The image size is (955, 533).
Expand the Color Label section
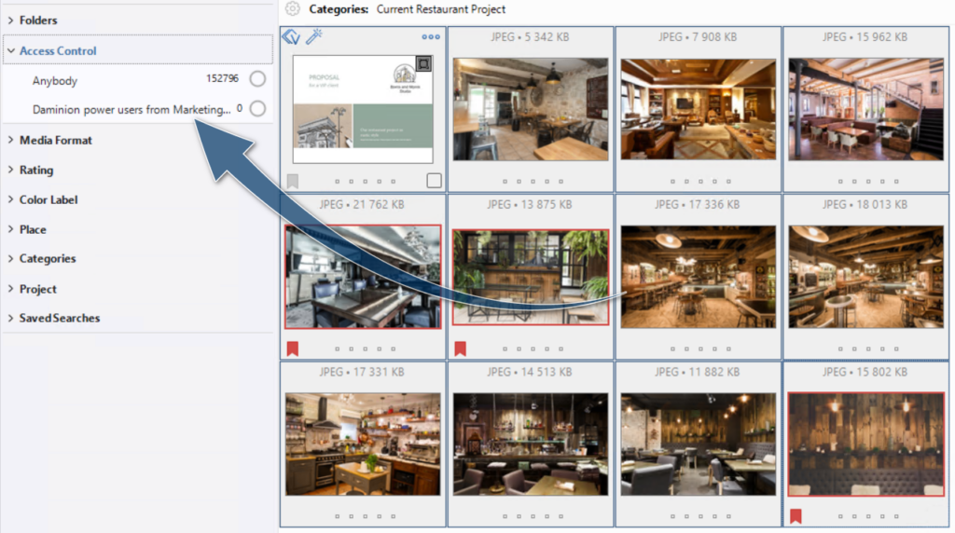tap(48, 200)
